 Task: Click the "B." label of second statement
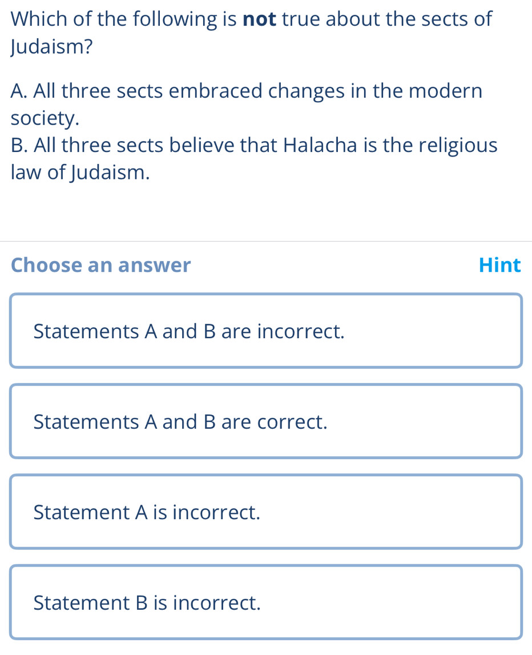[x=20, y=145]
